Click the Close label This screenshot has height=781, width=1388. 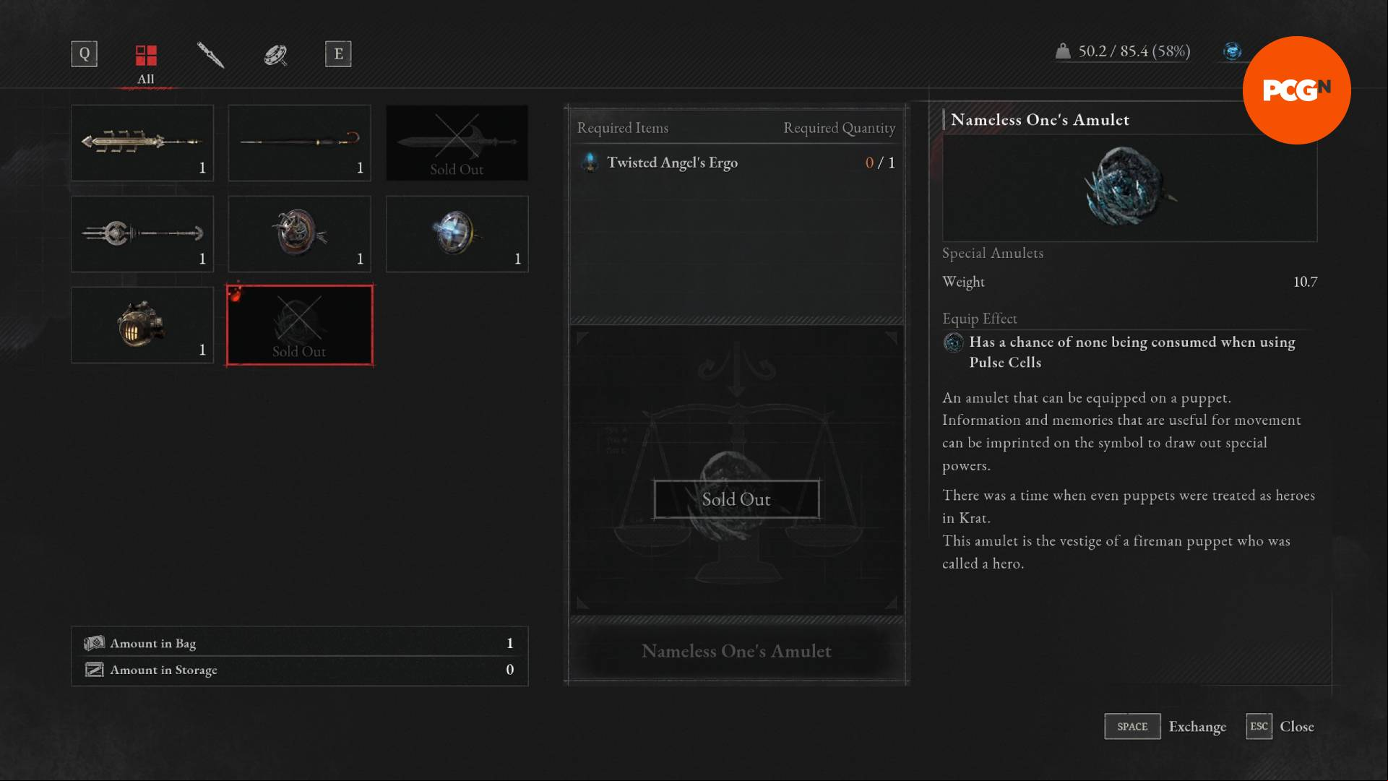(1297, 727)
